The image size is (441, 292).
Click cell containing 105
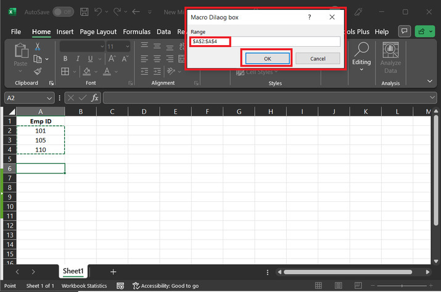point(41,140)
